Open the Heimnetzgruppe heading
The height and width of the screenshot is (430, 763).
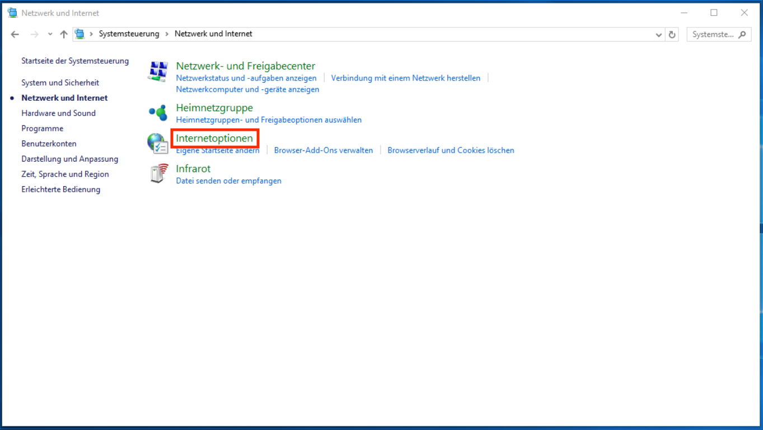pyautogui.click(x=214, y=108)
